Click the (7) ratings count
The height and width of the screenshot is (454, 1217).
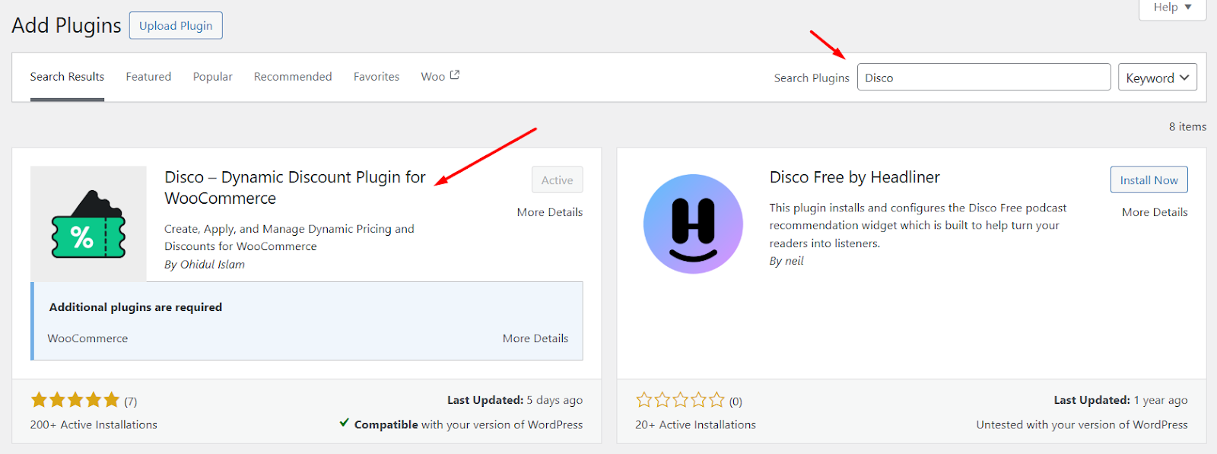(x=131, y=402)
